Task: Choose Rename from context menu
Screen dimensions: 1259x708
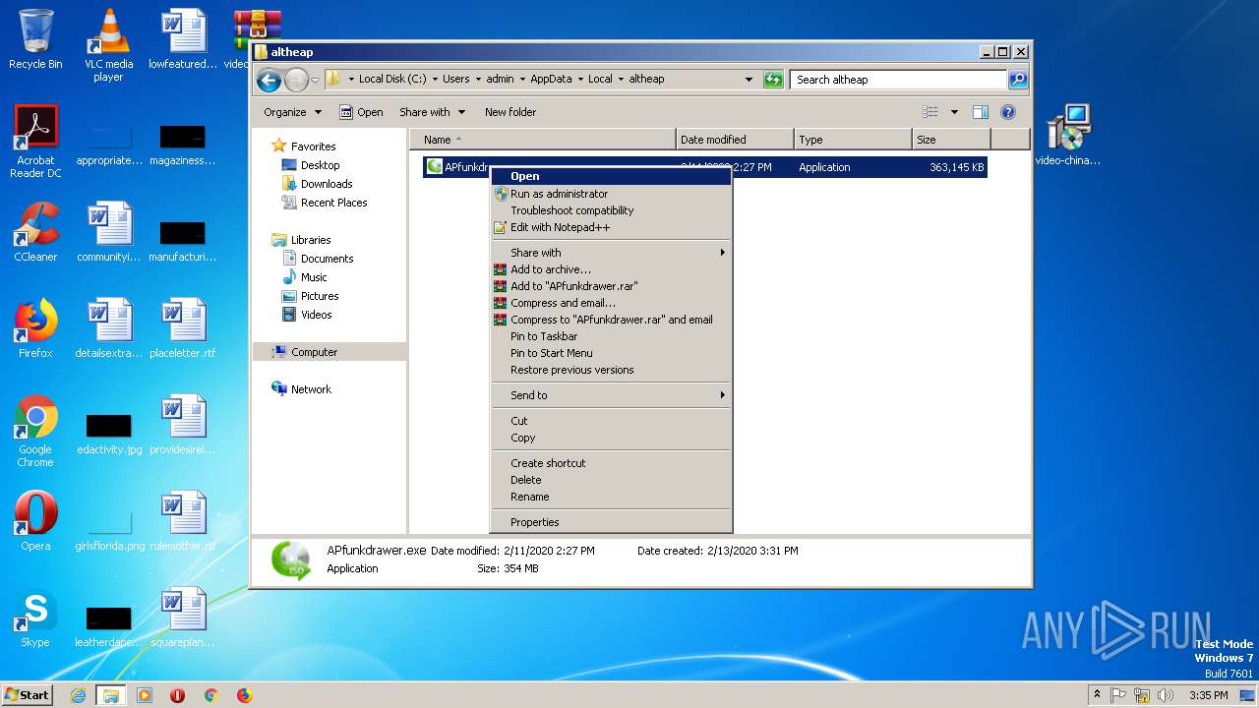Action: (611, 497)
